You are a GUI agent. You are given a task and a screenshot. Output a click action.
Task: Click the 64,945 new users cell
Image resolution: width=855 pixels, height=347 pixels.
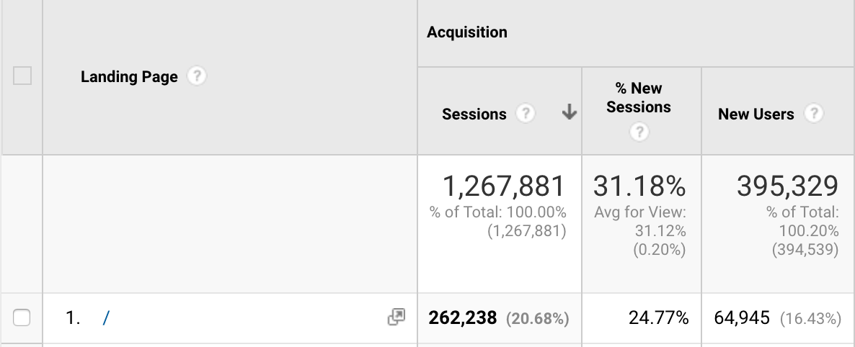tap(742, 317)
